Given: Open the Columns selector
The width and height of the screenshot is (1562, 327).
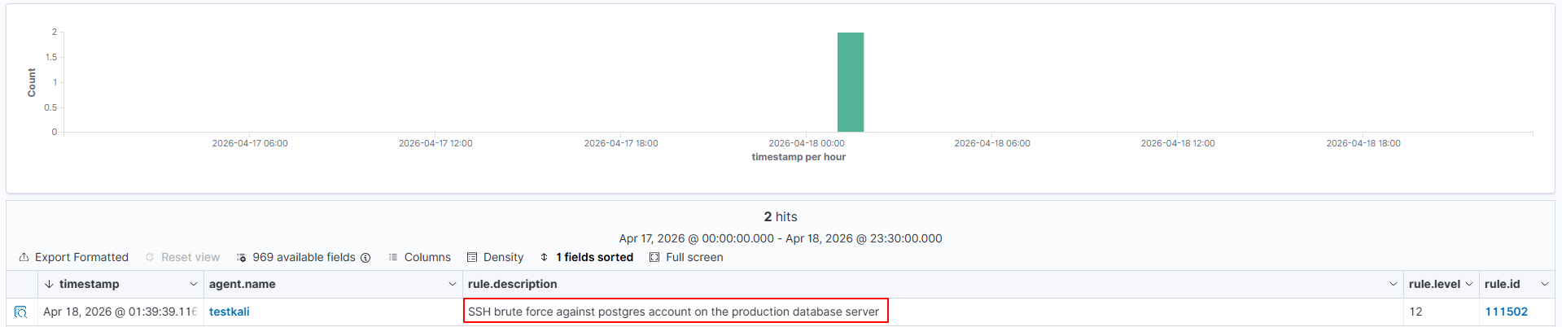Looking at the screenshot, I should click(x=419, y=257).
